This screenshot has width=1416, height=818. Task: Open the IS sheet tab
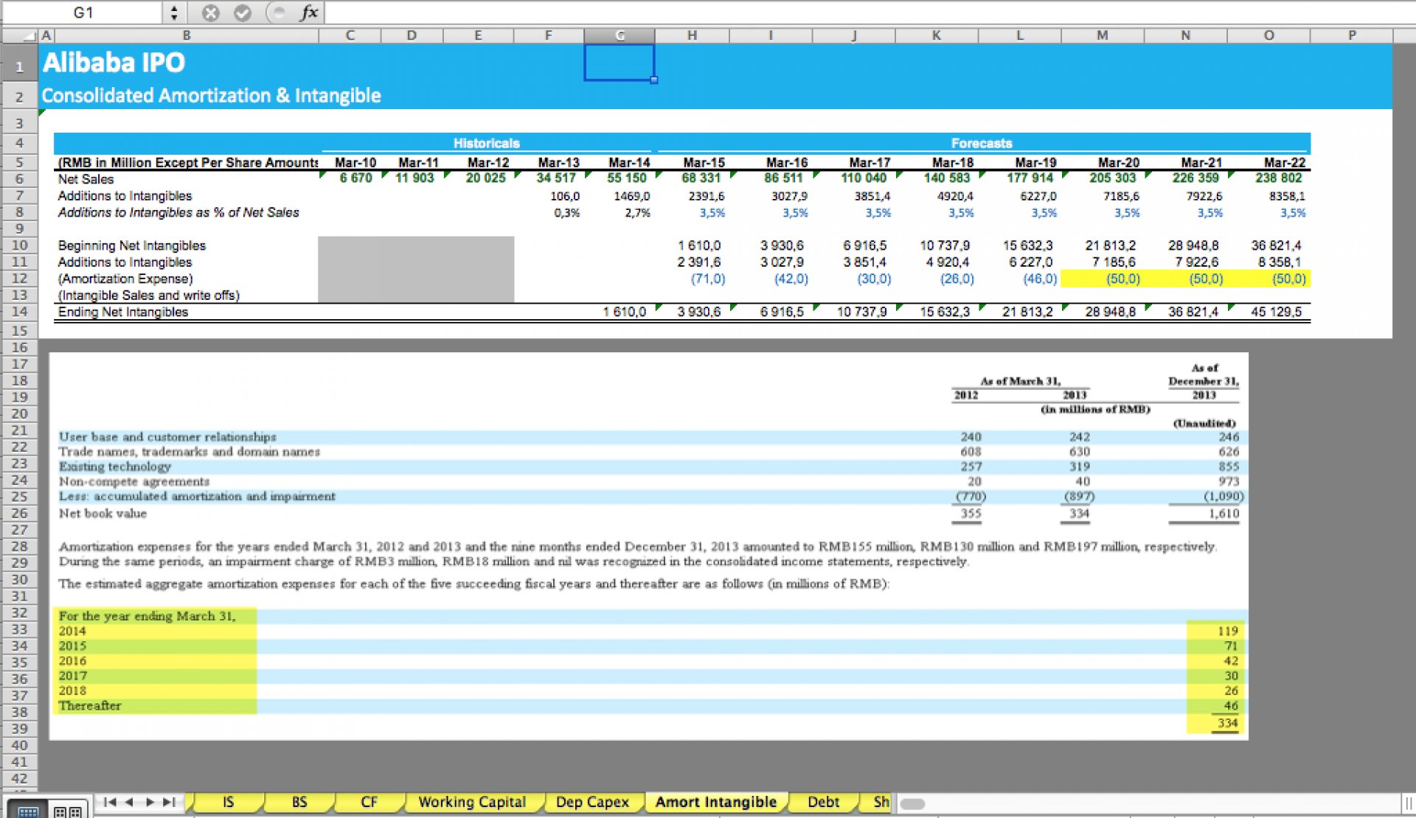tap(228, 802)
